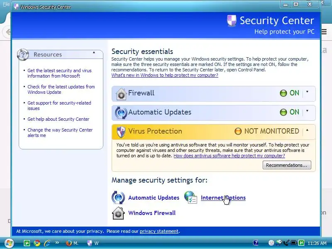Open Windows Firewall settings link

click(152, 213)
